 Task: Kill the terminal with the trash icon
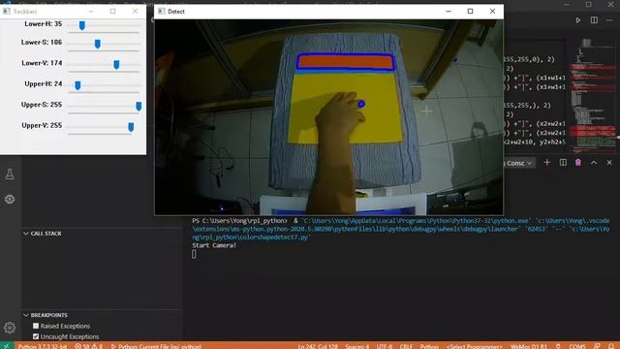(x=578, y=162)
